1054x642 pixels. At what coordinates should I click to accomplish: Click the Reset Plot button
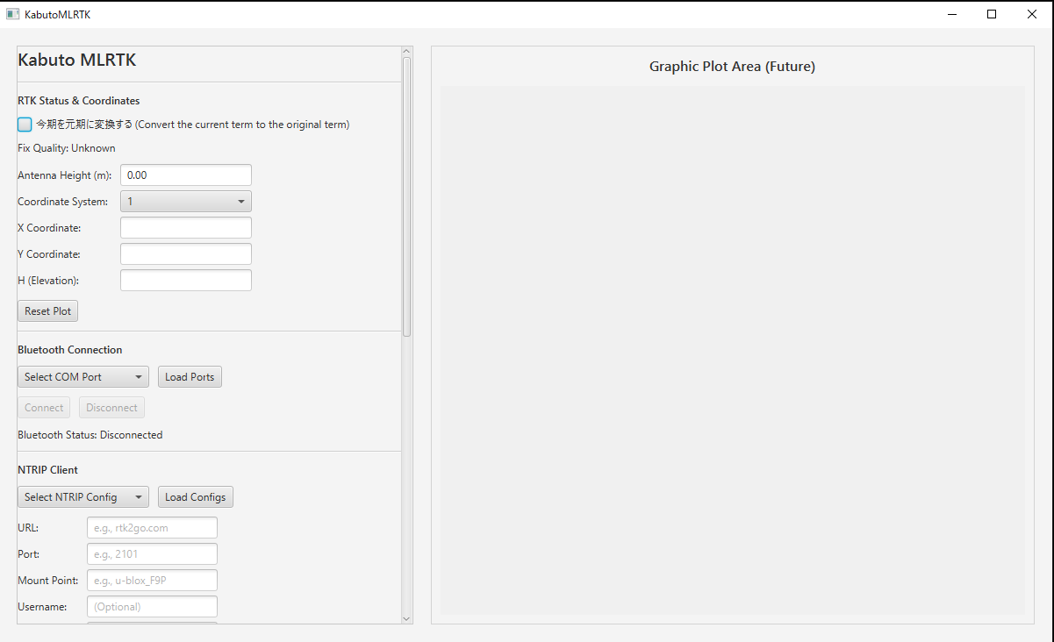click(48, 311)
